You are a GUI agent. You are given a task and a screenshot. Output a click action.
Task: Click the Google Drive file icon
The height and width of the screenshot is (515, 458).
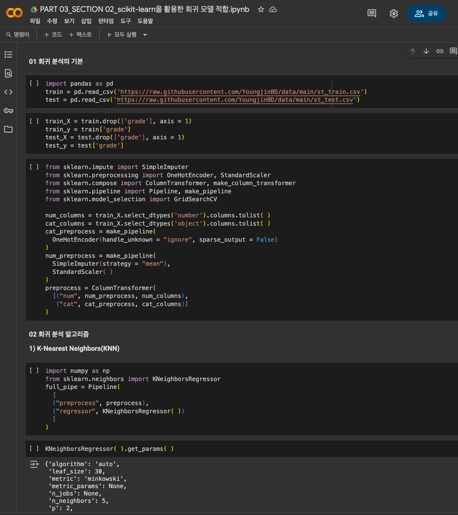[x=34, y=9]
